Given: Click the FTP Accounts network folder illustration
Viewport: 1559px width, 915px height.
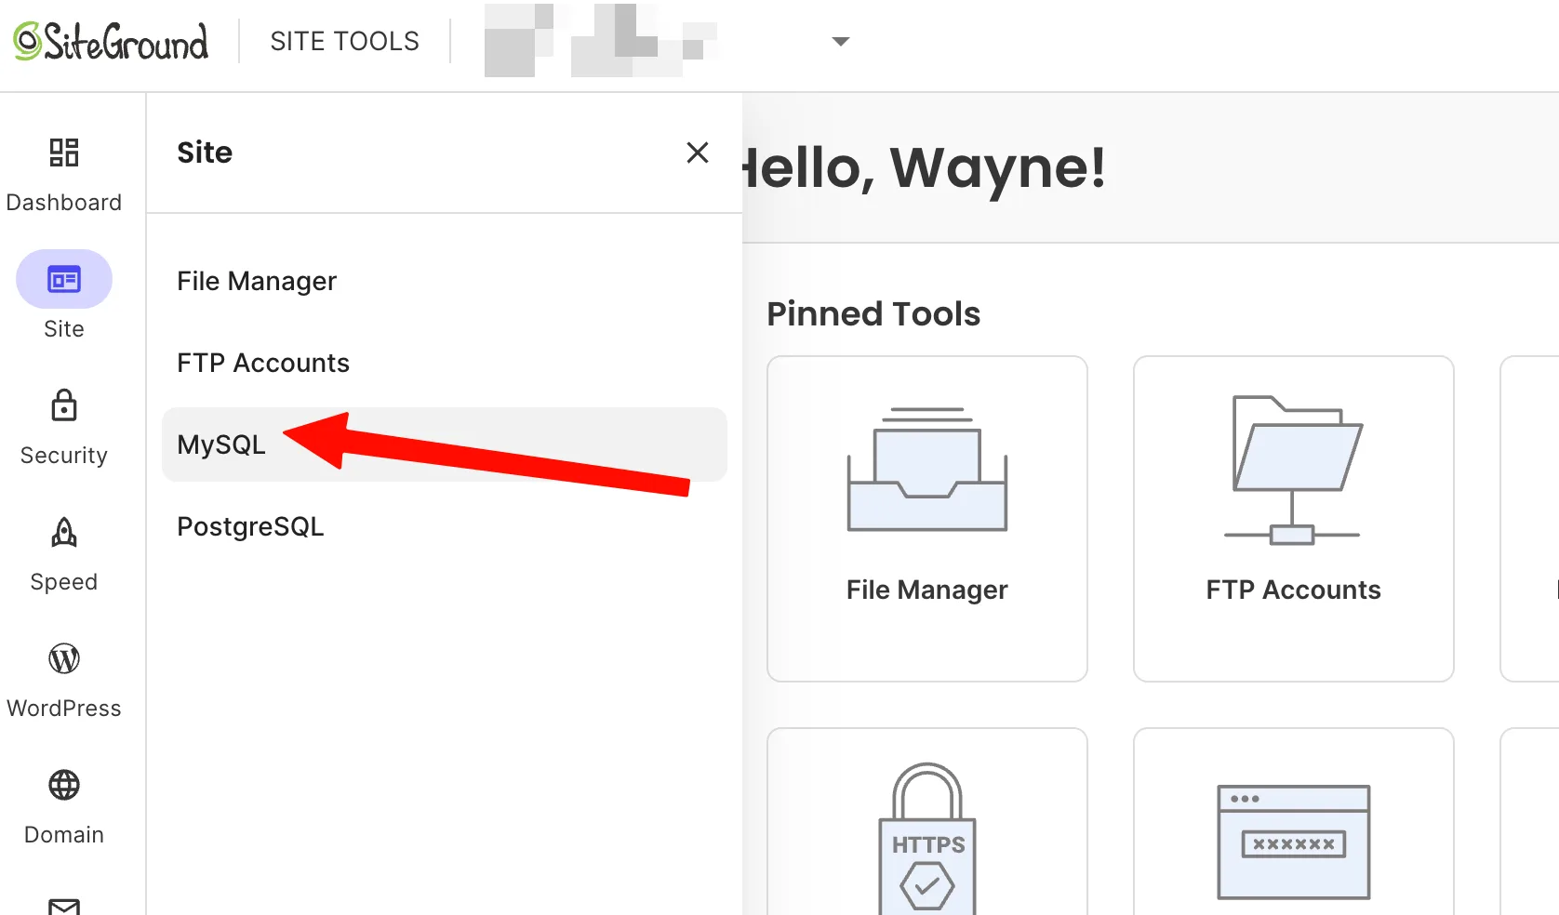Looking at the screenshot, I should [1294, 470].
